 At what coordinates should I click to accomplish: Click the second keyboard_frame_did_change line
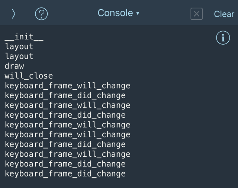tap(65, 115)
